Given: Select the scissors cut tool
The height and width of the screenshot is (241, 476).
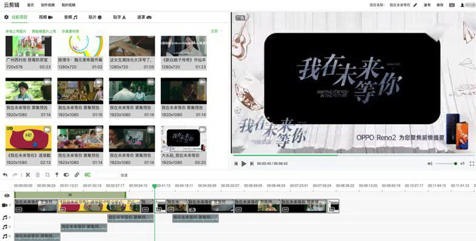Looking at the screenshot, I should 28,175.
